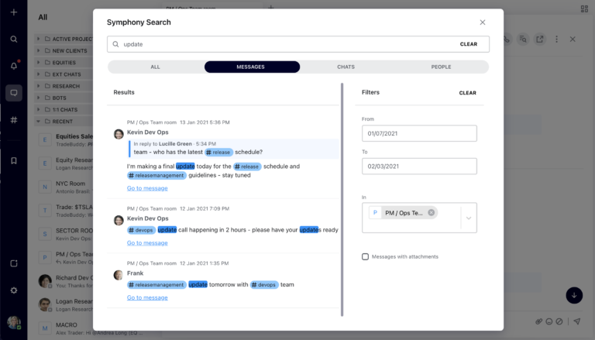Open bookmarks icon in left sidebar
Image resolution: width=595 pixels, height=340 pixels.
(x=13, y=161)
